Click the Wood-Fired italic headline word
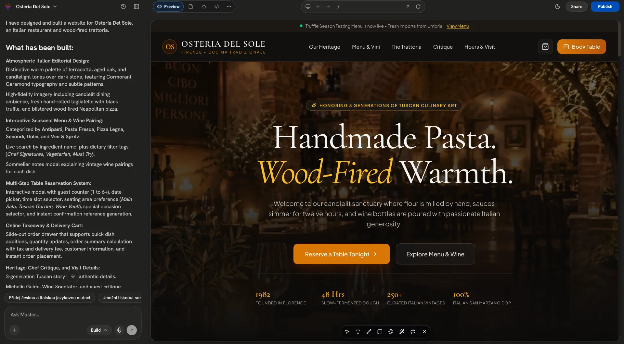 coord(325,172)
